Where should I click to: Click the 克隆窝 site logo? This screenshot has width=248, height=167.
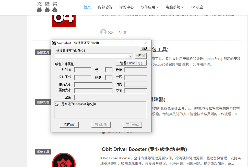(47, 7)
